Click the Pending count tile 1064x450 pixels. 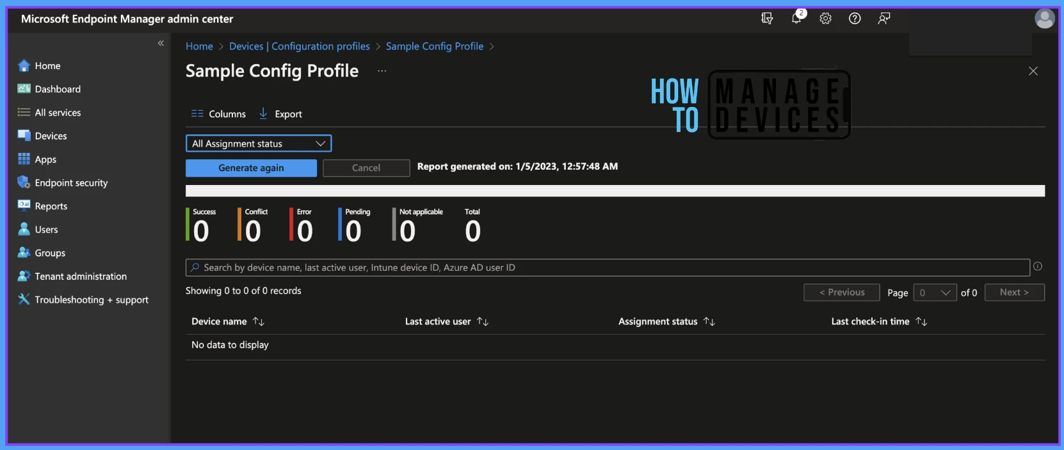[x=355, y=225]
